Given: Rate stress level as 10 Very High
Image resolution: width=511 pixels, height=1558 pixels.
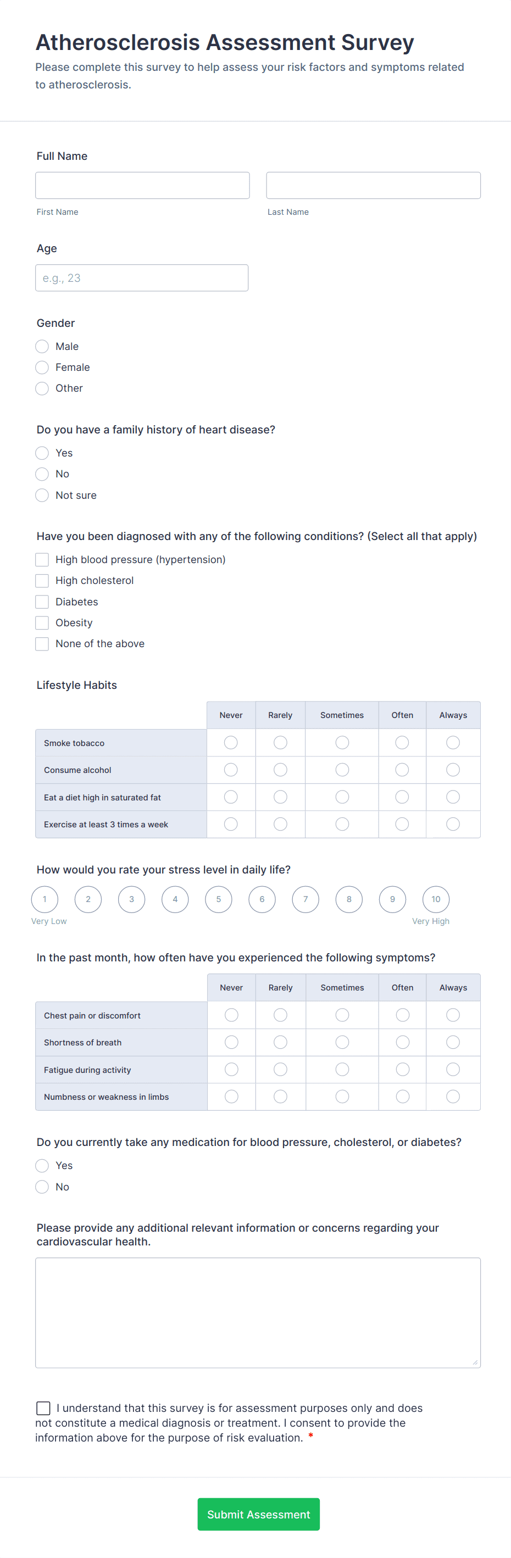Looking at the screenshot, I should [435, 899].
